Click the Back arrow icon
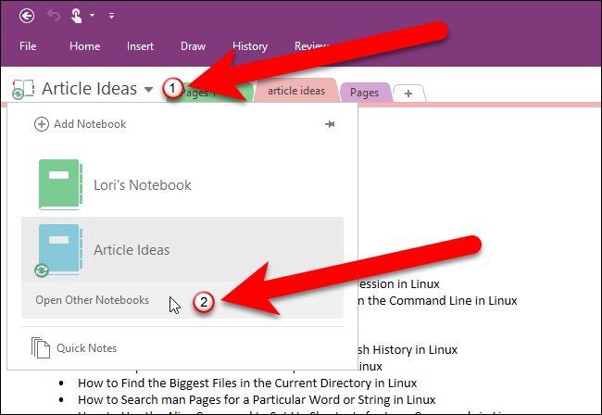Viewport: 602px width, 415px height. tap(27, 16)
